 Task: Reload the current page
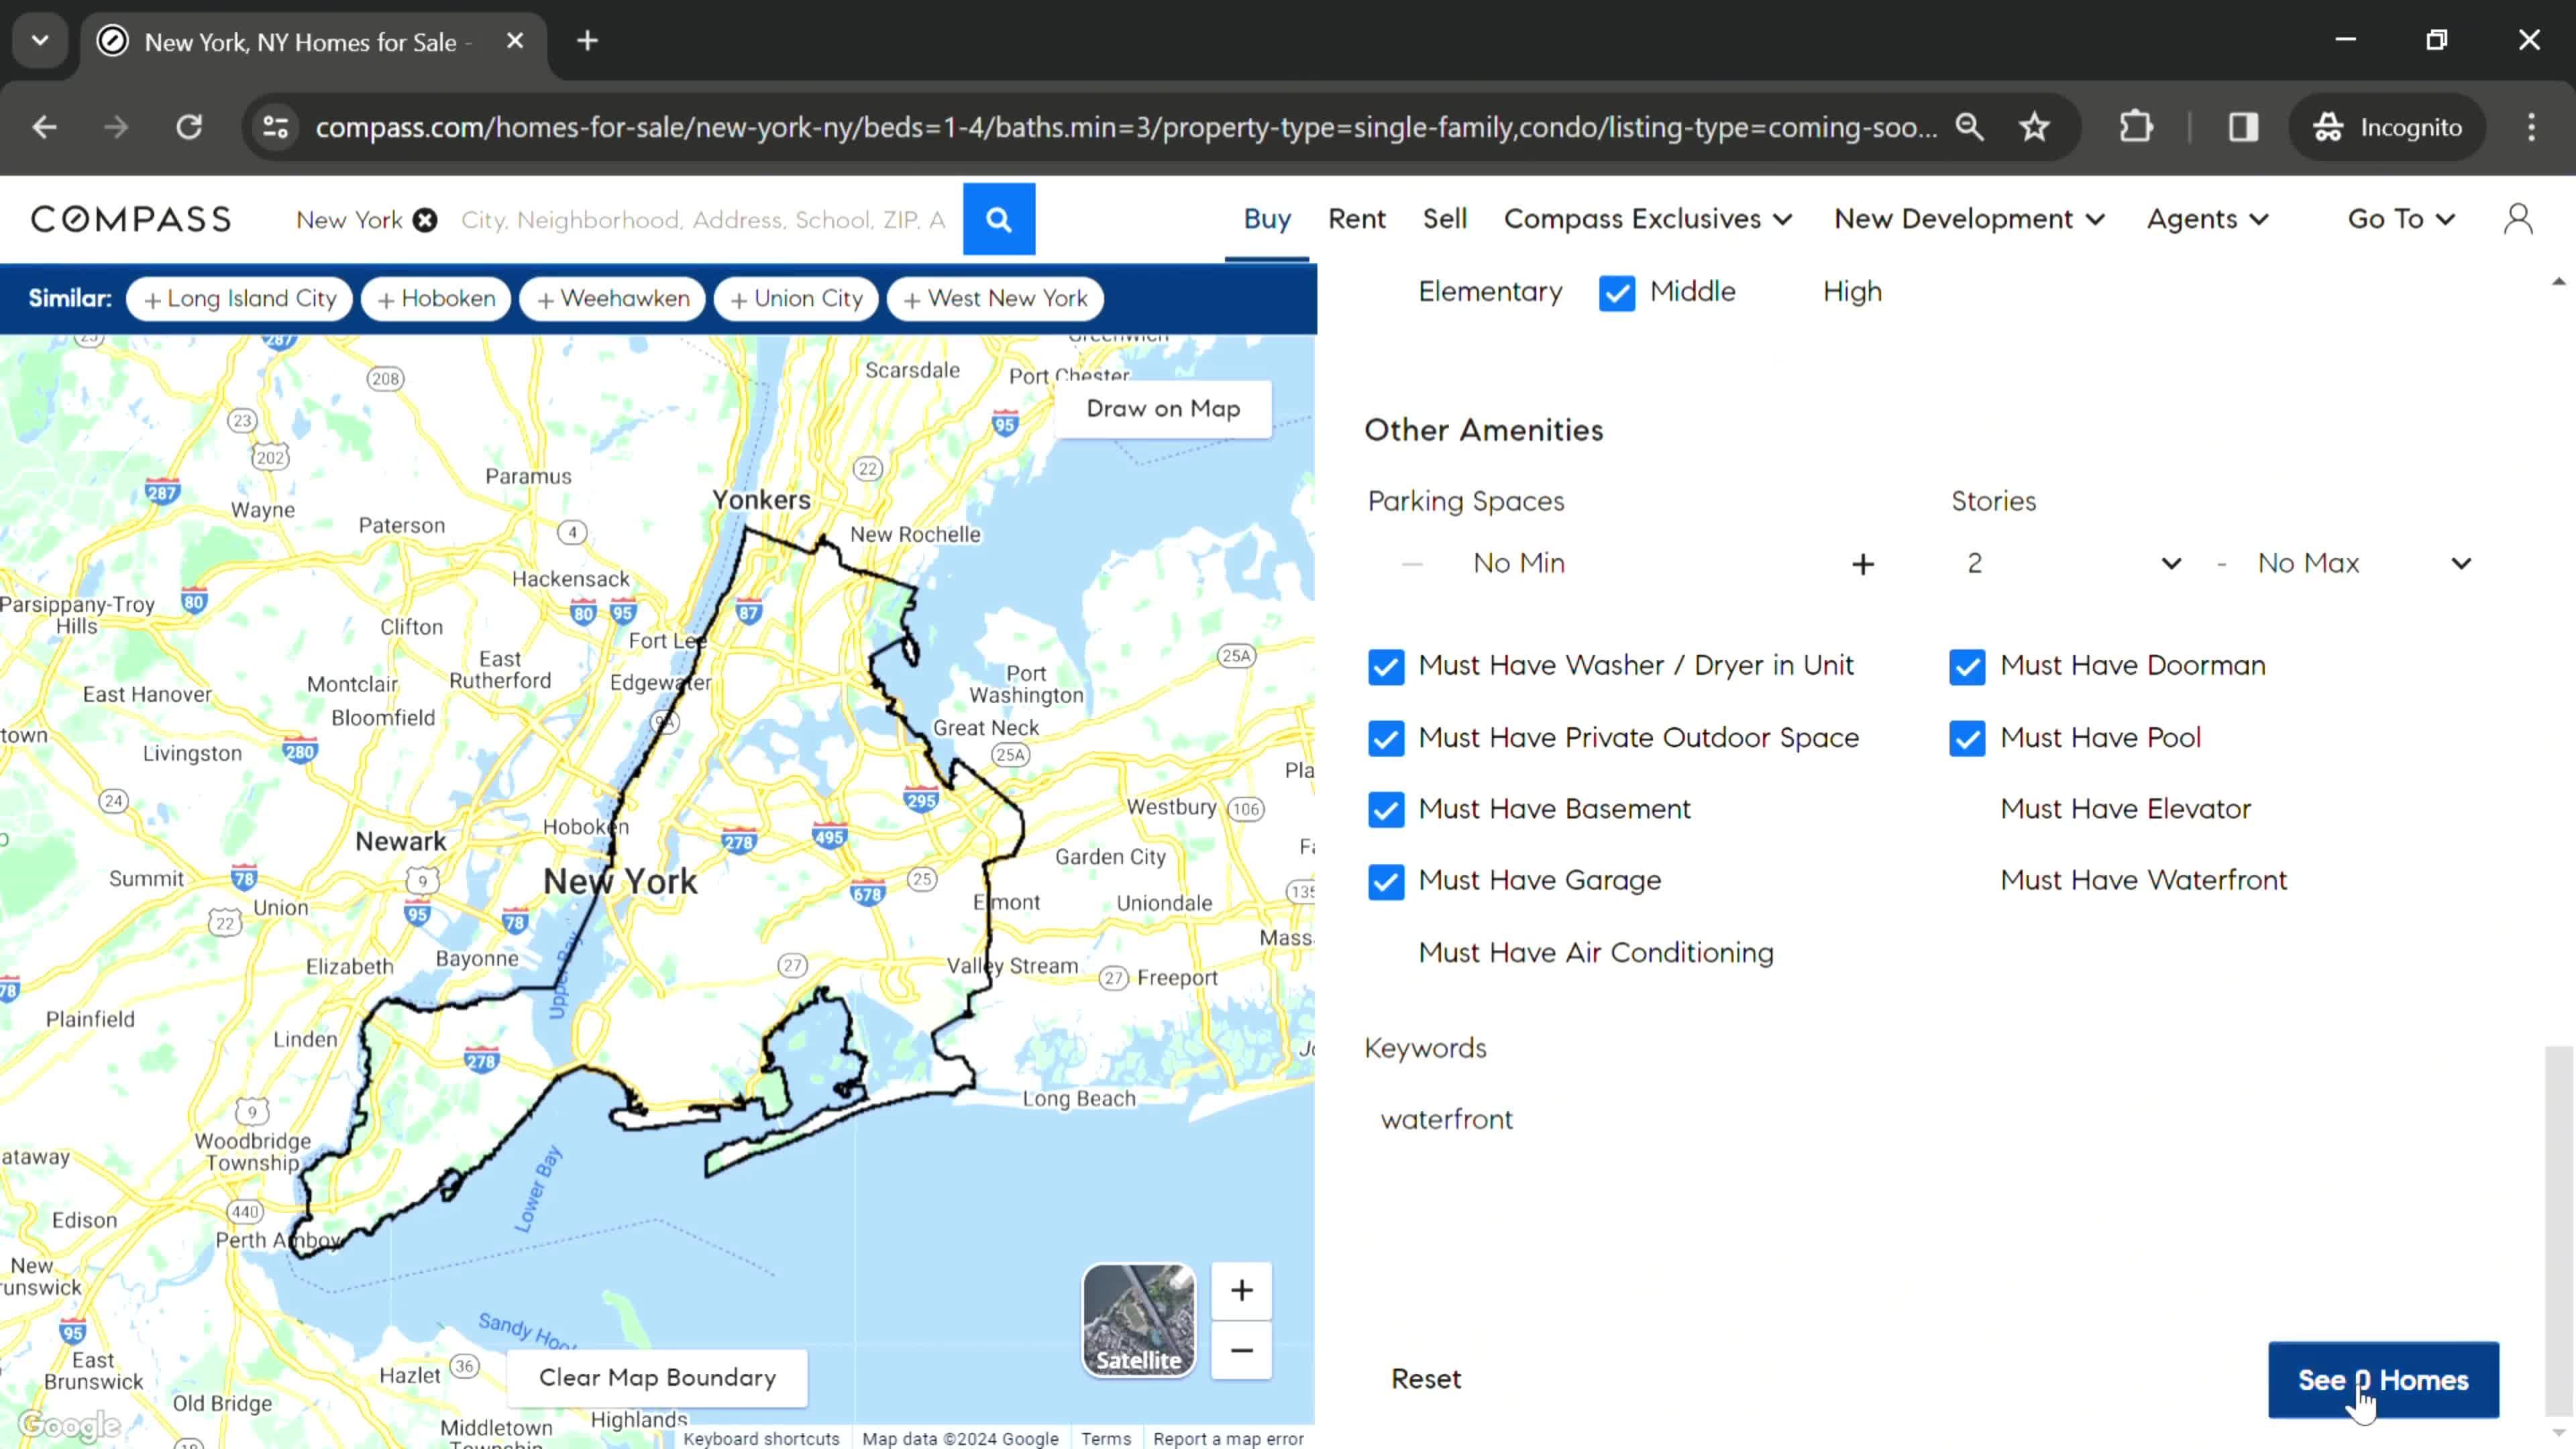(189, 127)
